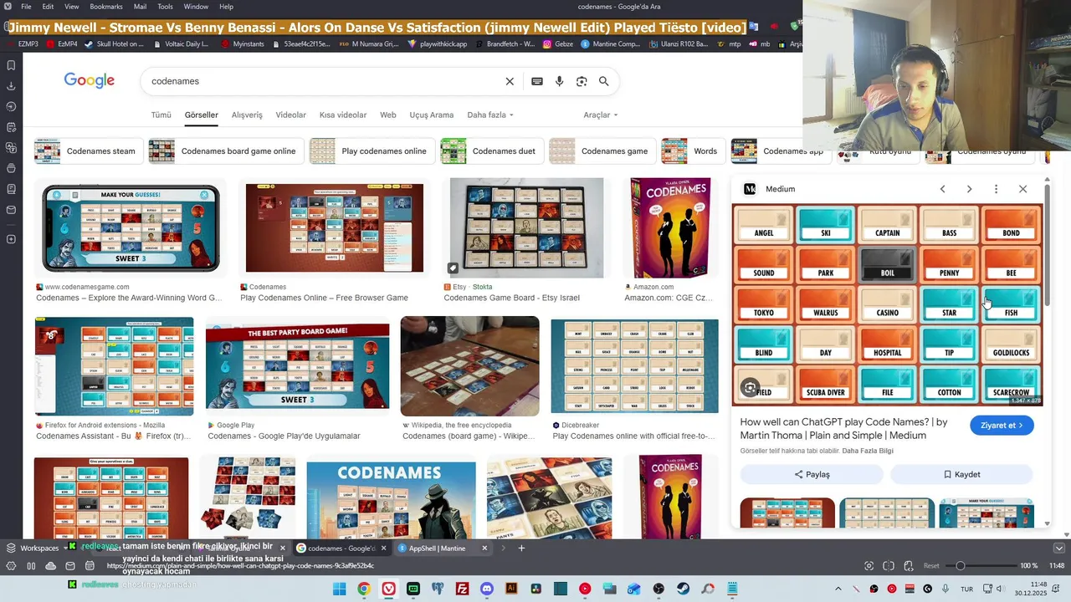
Task: Go to the previous image in preview
Action: pyautogui.click(x=942, y=189)
